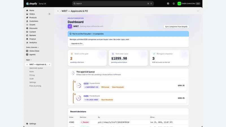
Task: Click Over threshold badge on order #1010
Action: [118, 87]
